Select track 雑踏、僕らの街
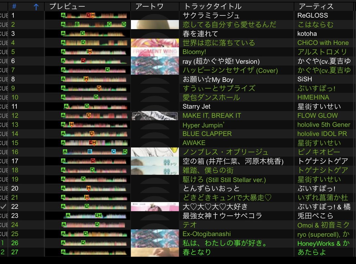Screen dimensions: 356x264 pyautogui.click(x=208, y=170)
